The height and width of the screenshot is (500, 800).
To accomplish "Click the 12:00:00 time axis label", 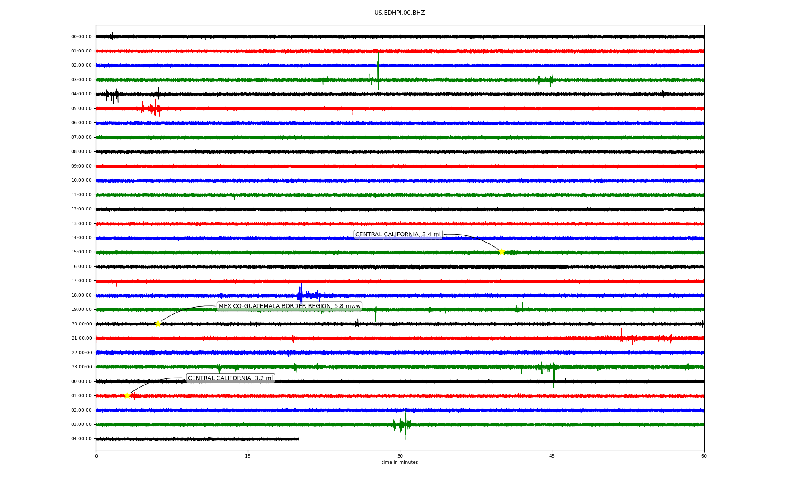I will click(x=81, y=209).
